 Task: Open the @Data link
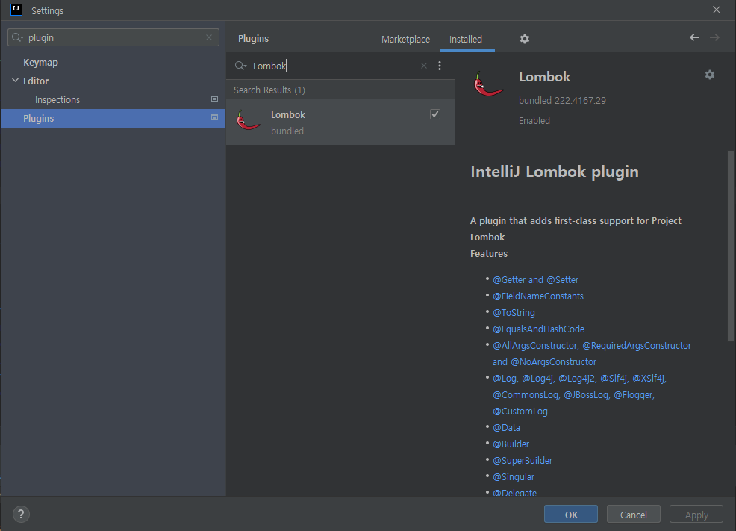[x=506, y=428]
